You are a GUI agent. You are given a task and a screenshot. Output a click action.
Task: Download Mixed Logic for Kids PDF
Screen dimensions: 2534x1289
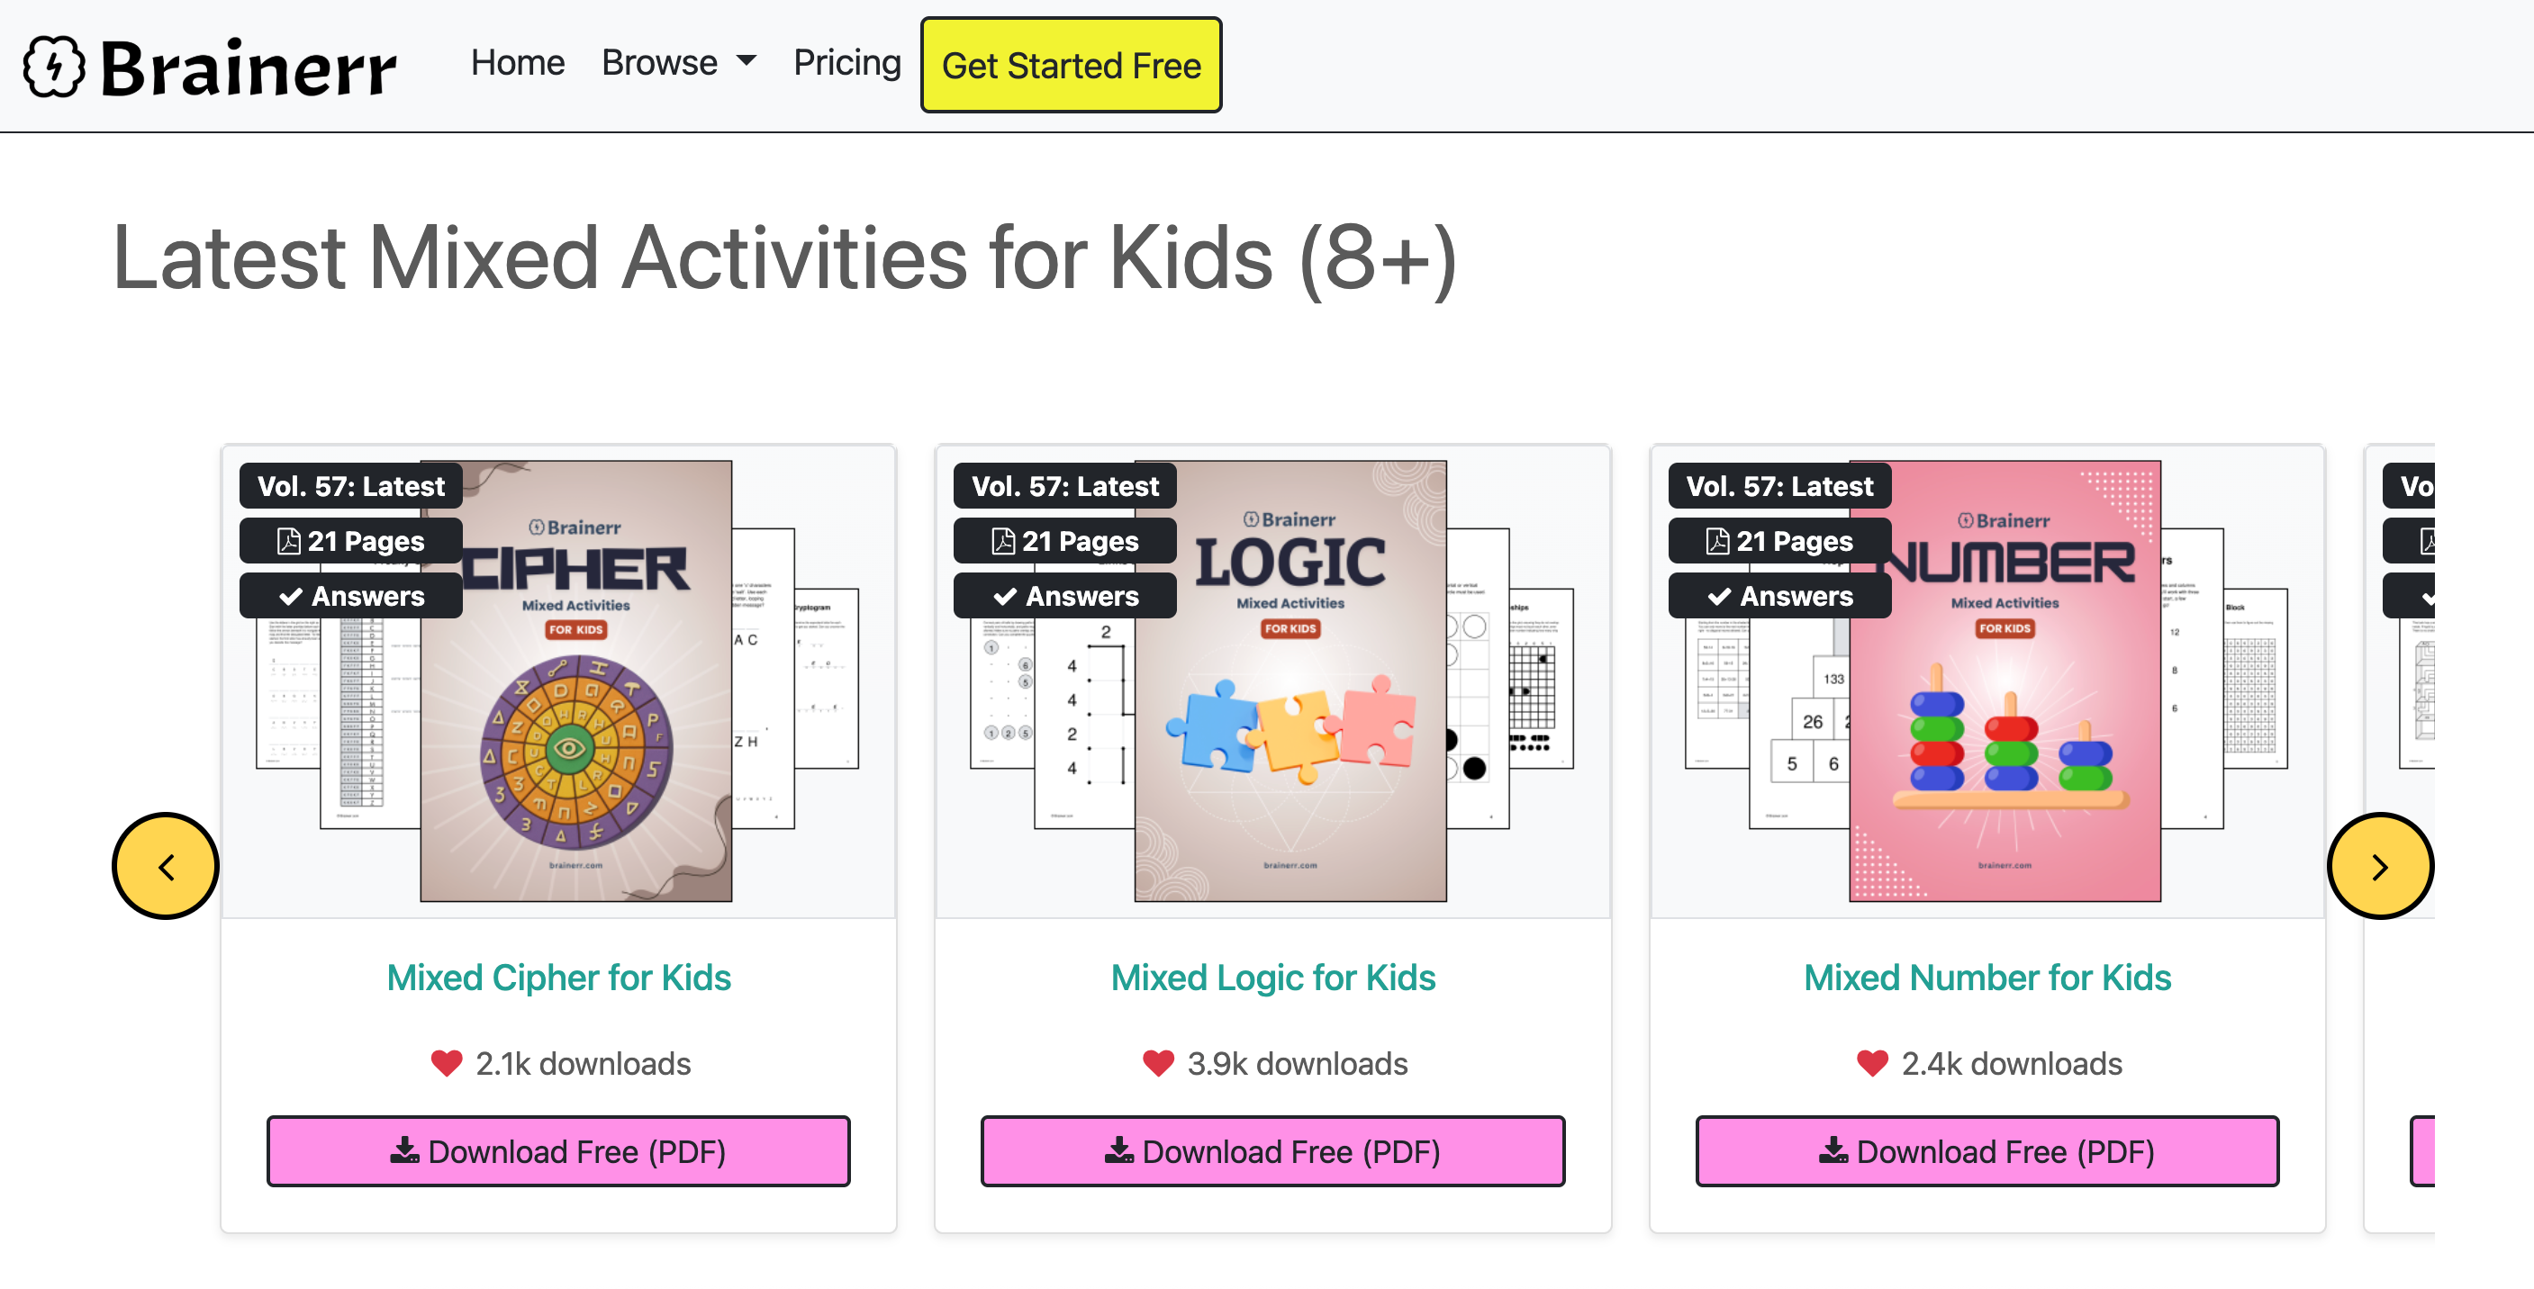pos(1272,1150)
